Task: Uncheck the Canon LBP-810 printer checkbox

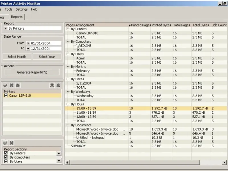Action: 6,96
